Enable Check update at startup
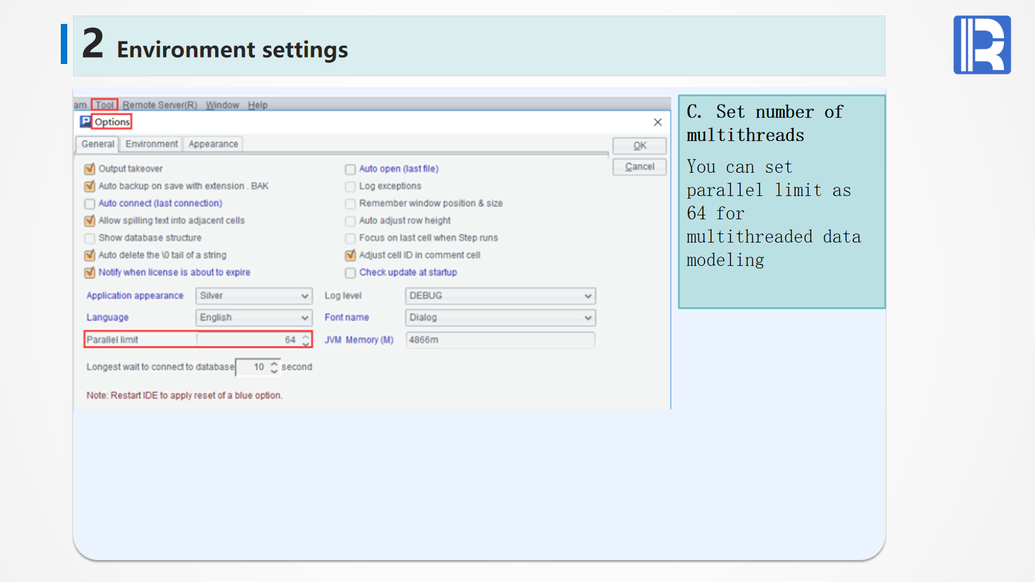 click(351, 273)
